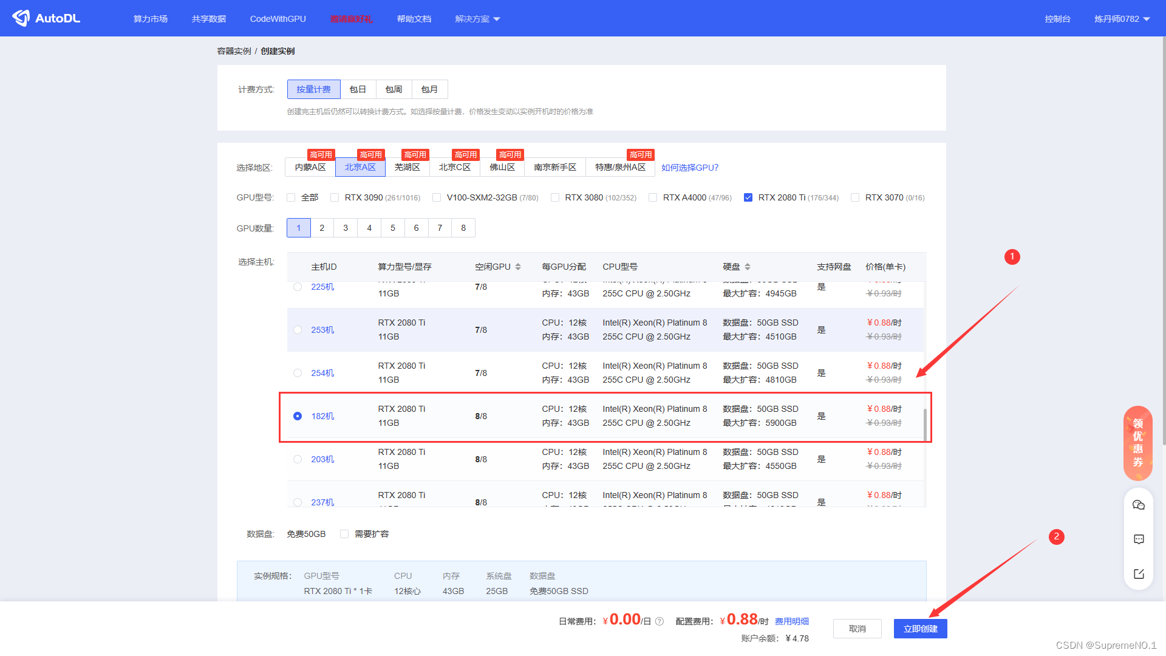Choose the 特惠/泉州A区 region
The height and width of the screenshot is (656, 1166).
coord(620,167)
